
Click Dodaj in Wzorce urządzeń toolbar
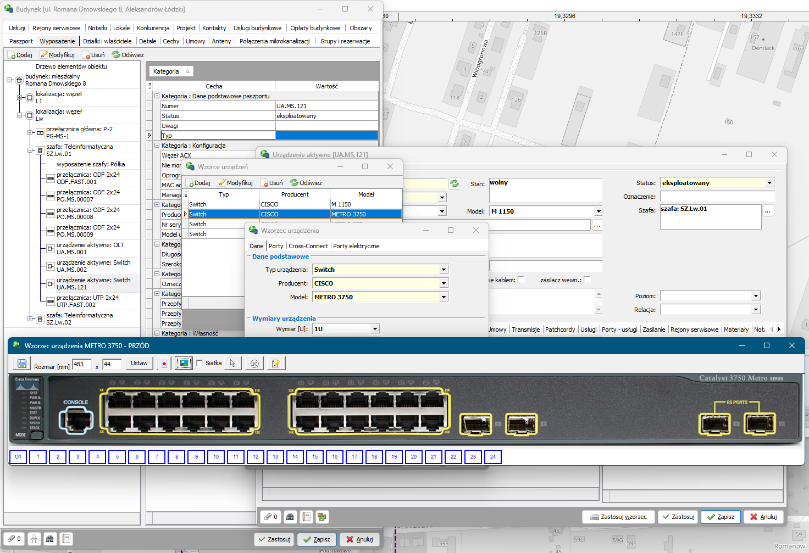pos(198,183)
